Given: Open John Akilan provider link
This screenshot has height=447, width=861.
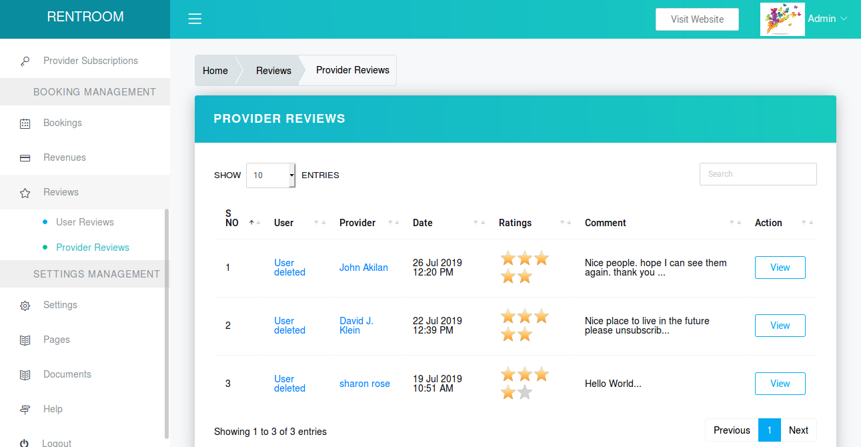Looking at the screenshot, I should point(363,268).
